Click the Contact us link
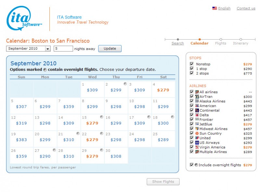Image resolution: width=260 pixels, height=192 pixels. (x=245, y=8)
